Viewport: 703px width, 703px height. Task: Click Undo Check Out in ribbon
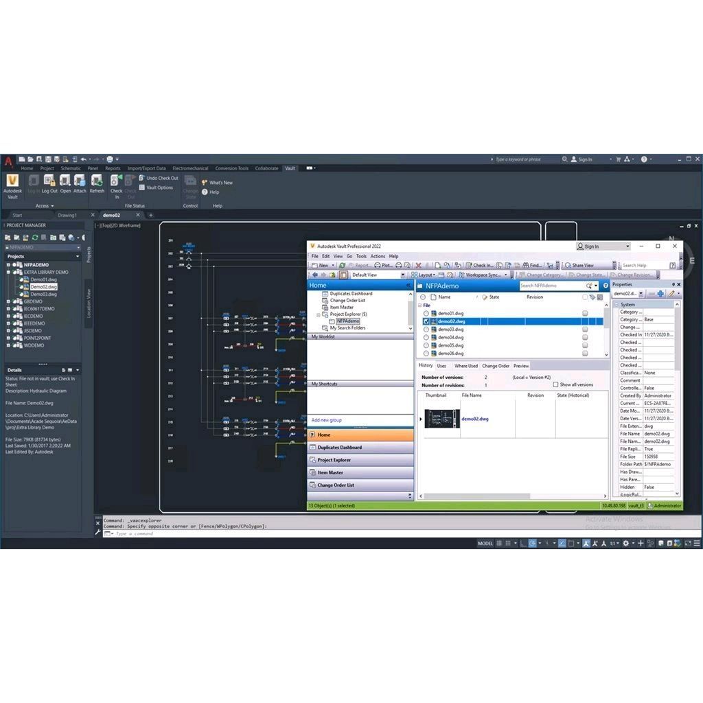pos(159,178)
